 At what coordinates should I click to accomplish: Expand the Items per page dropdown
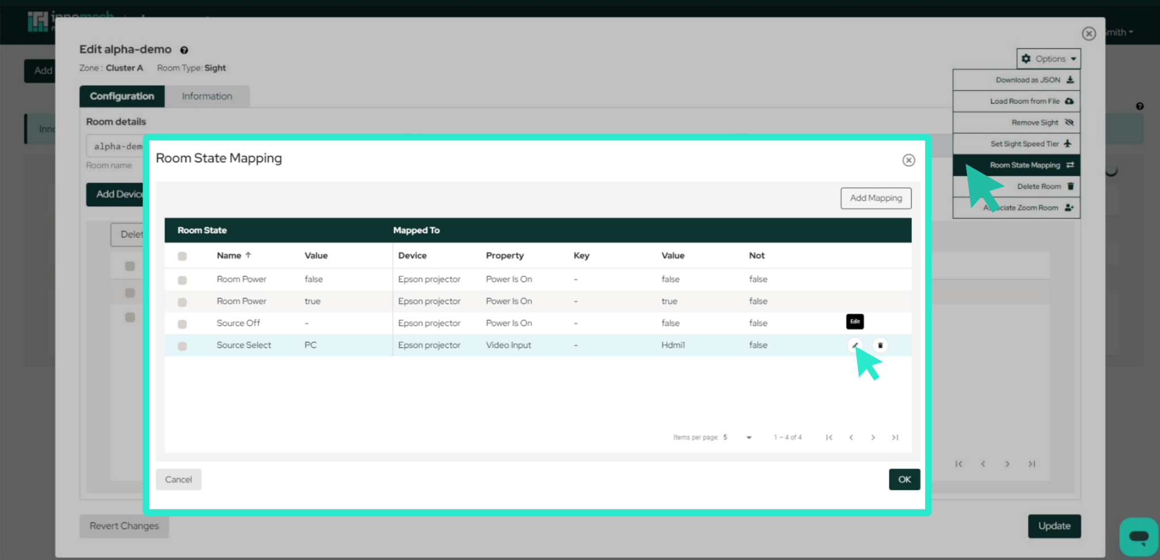(748, 437)
